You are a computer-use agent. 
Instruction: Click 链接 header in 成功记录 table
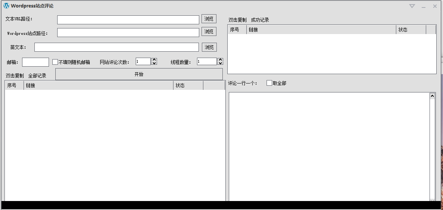(x=322, y=30)
